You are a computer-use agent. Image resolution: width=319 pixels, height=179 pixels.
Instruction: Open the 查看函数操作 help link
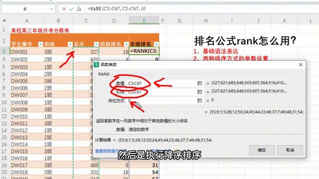107,151
